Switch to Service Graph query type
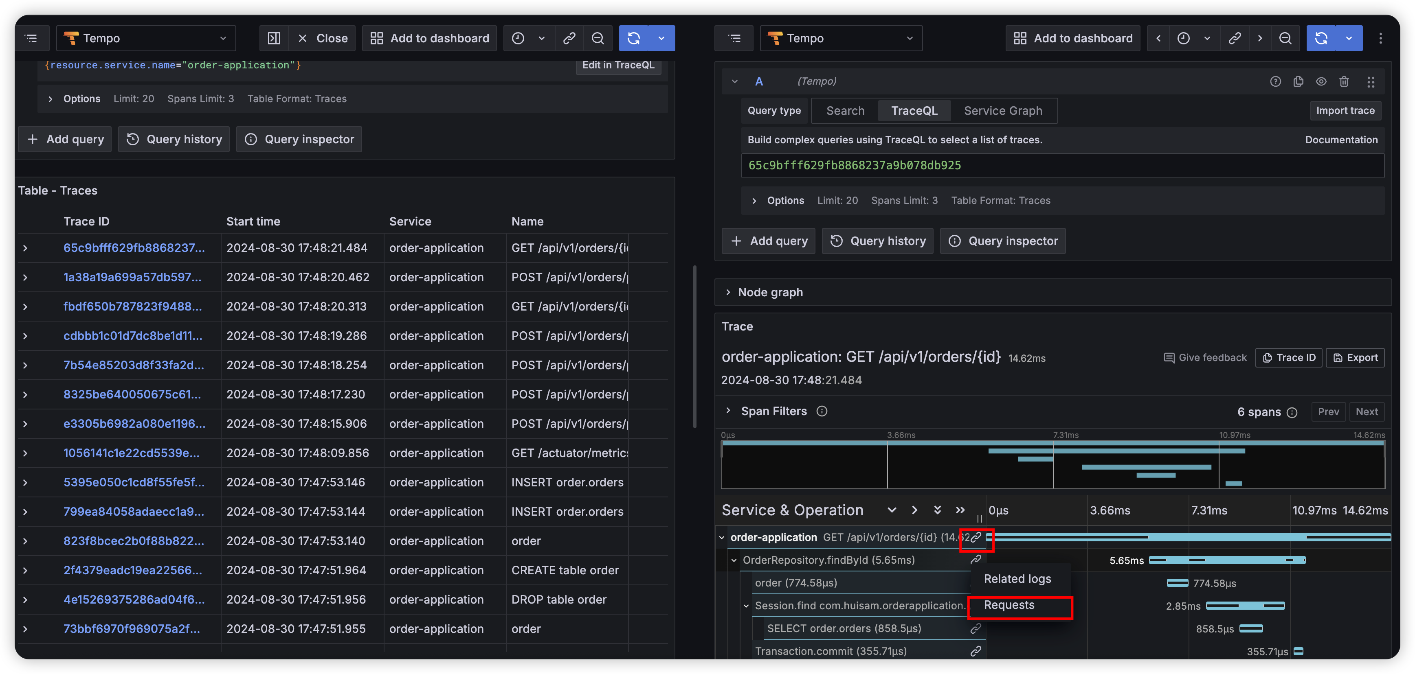Screen dimensions: 1415x674 point(1002,111)
